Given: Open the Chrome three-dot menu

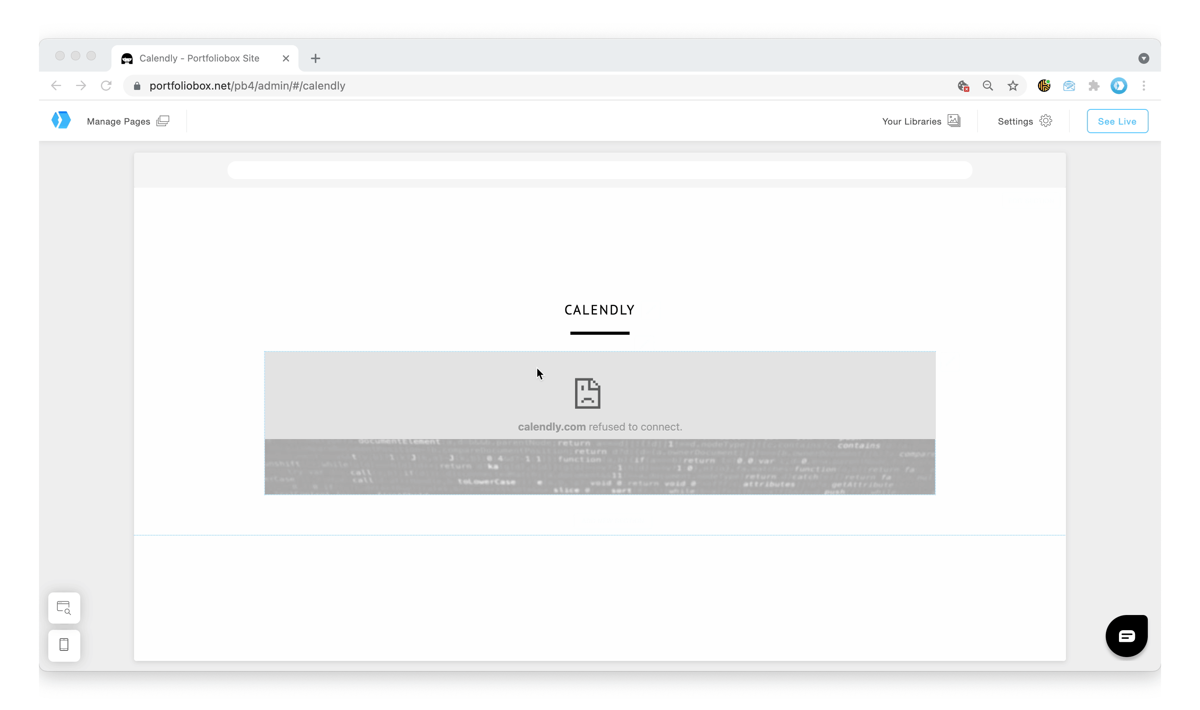Looking at the screenshot, I should (1144, 86).
